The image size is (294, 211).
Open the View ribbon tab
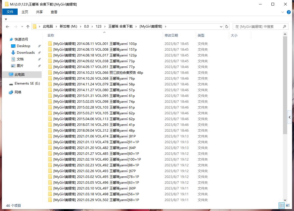click(54, 12)
